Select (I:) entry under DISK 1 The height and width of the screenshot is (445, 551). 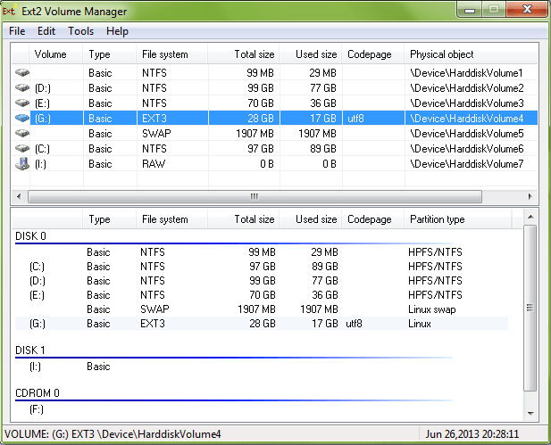[x=35, y=367]
